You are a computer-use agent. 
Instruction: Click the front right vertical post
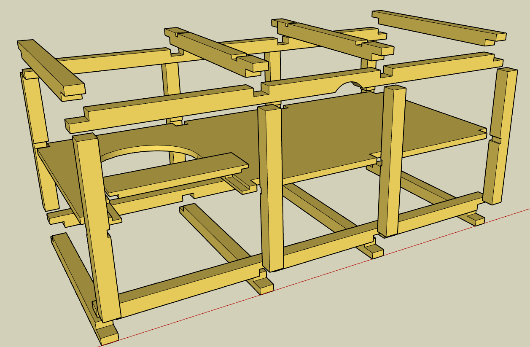click(x=391, y=160)
